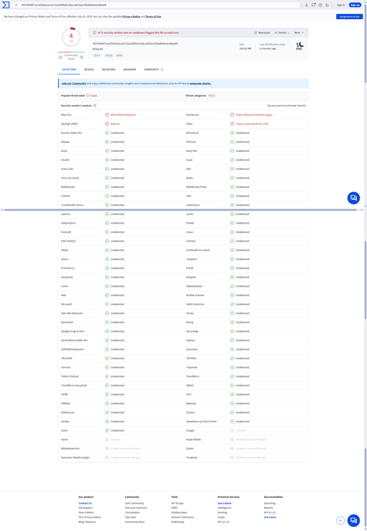Click the file name OFGB.dll
367x531 pixels.
pyautogui.click(x=97, y=49)
